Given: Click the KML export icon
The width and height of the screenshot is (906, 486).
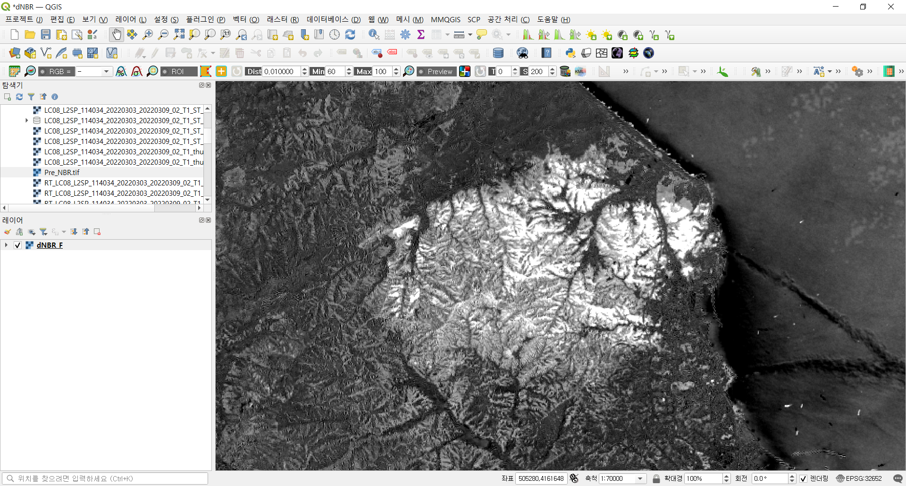Looking at the screenshot, I should pyautogui.click(x=580, y=71).
